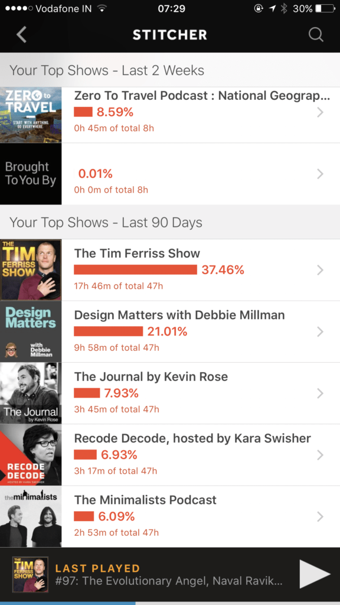Tap The Journal by Kevin Rose title
The height and width of the screenshot is (605, 340).
(151, 376)
